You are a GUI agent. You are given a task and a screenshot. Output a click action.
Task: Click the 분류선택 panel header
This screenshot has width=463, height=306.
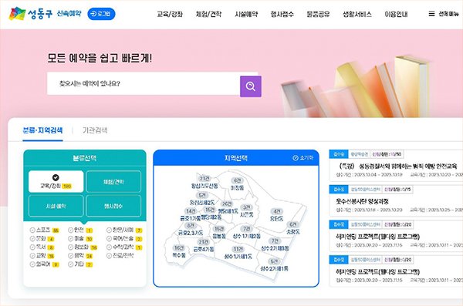click(x=85, y=158)
